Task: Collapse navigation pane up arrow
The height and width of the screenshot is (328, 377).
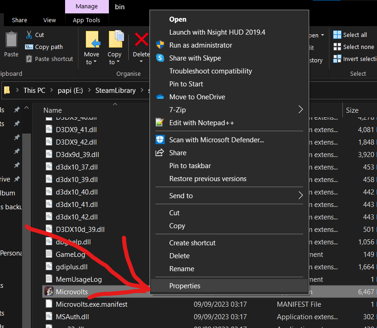Action: click(x=27, y=108)
